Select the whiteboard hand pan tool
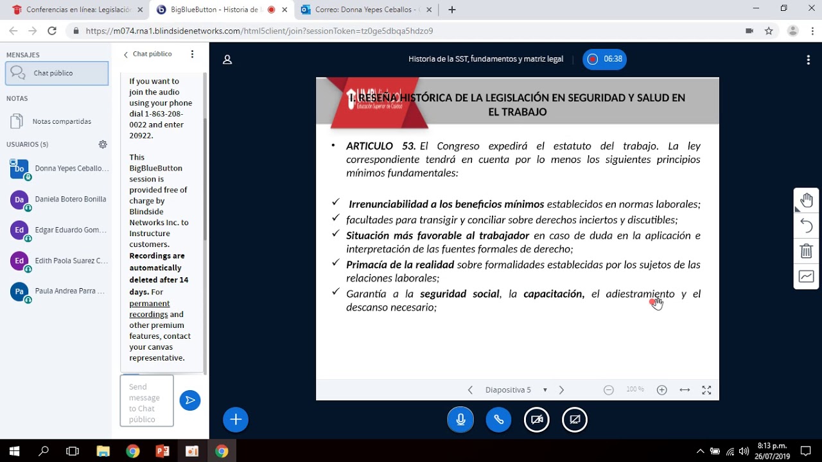Image resolution: width=822 pixels, height=462 pixels. [x=807, y=200]
